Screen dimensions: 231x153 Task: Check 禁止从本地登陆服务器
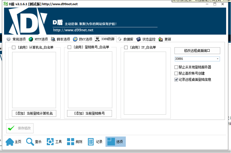tap(176, 67)
